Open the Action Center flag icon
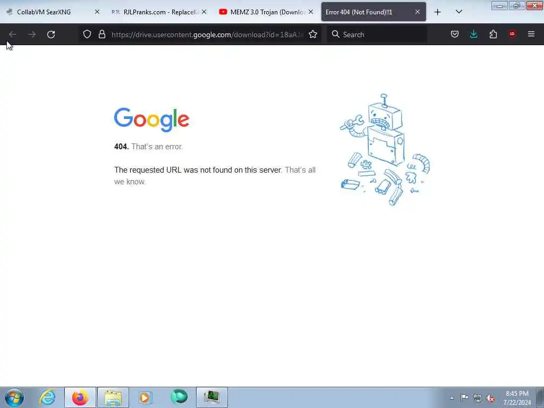 point(464,397)
